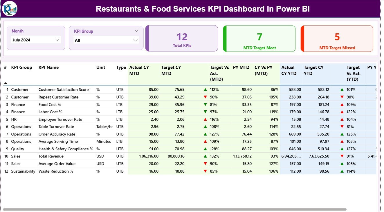Click the dashboard logo in the header
This screenshot has width=384, height=212.
point(10,9)
